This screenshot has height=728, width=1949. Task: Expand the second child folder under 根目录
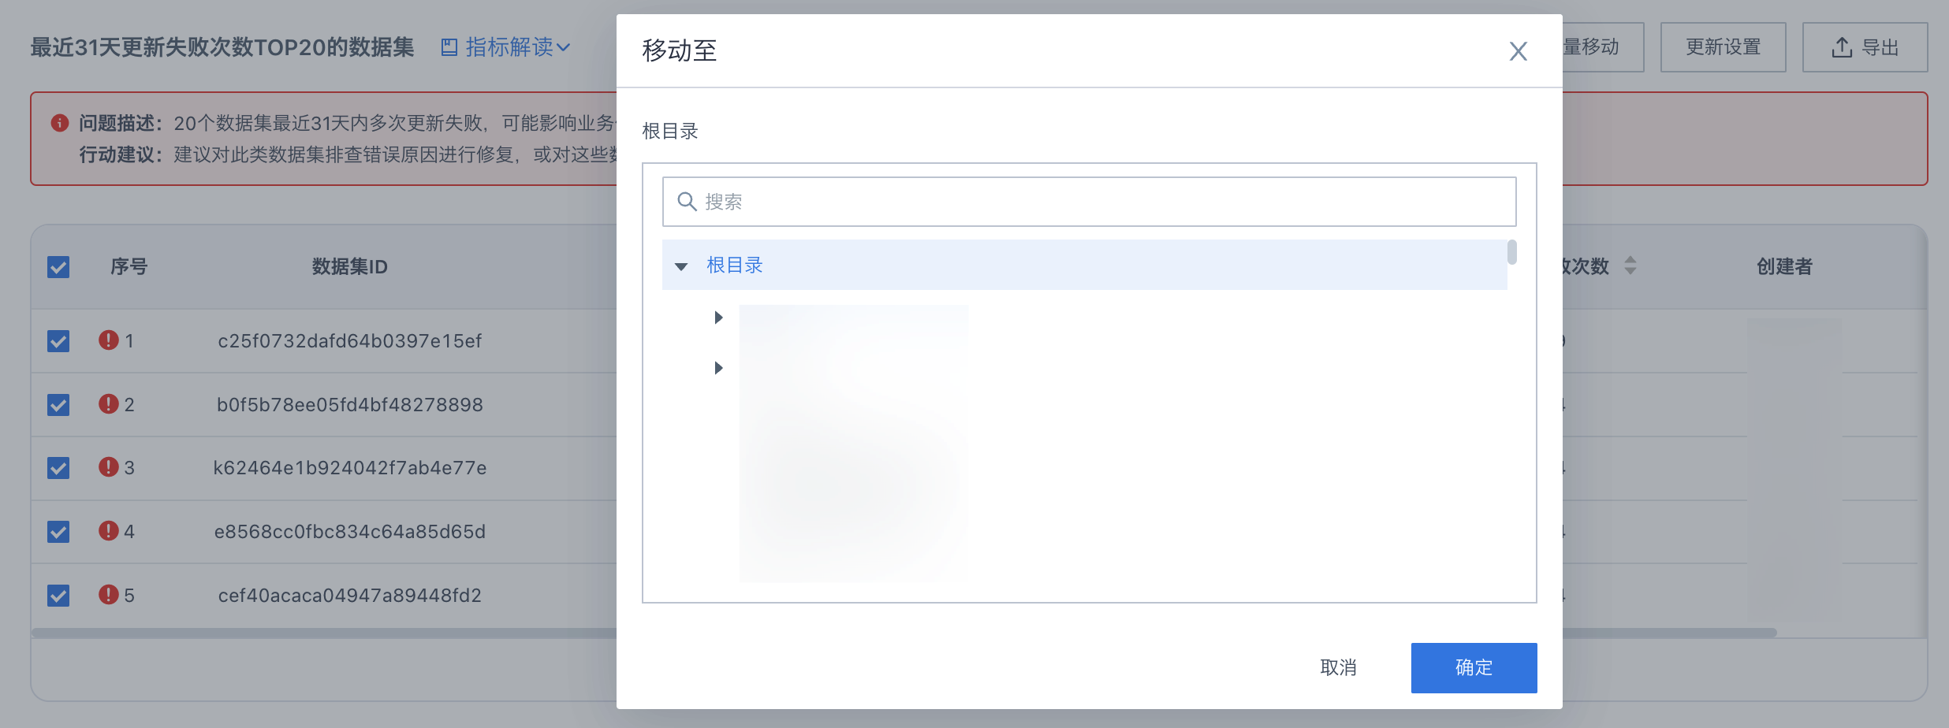pyautogui.click(x=718, y=368)
